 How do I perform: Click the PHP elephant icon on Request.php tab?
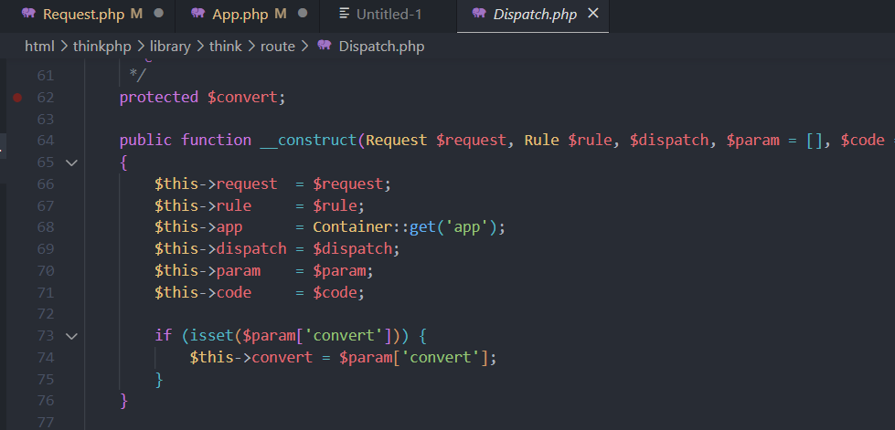tap(28, 14)
